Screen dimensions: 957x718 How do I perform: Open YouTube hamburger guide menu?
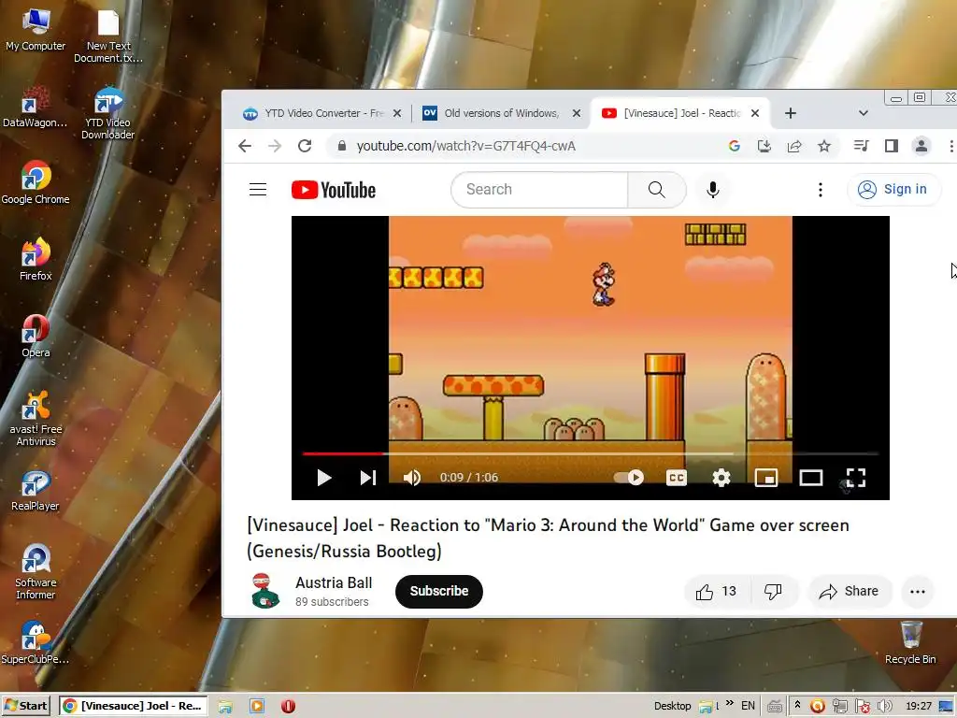258,189
